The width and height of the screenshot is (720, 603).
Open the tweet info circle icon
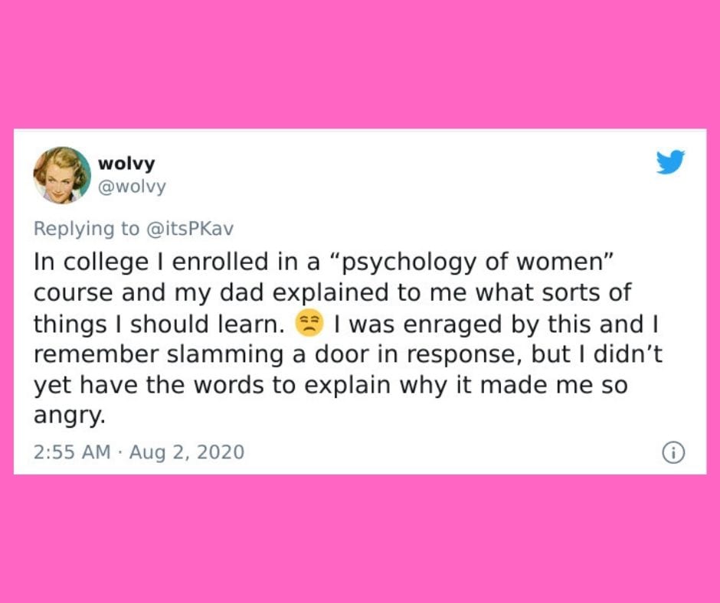673,452
